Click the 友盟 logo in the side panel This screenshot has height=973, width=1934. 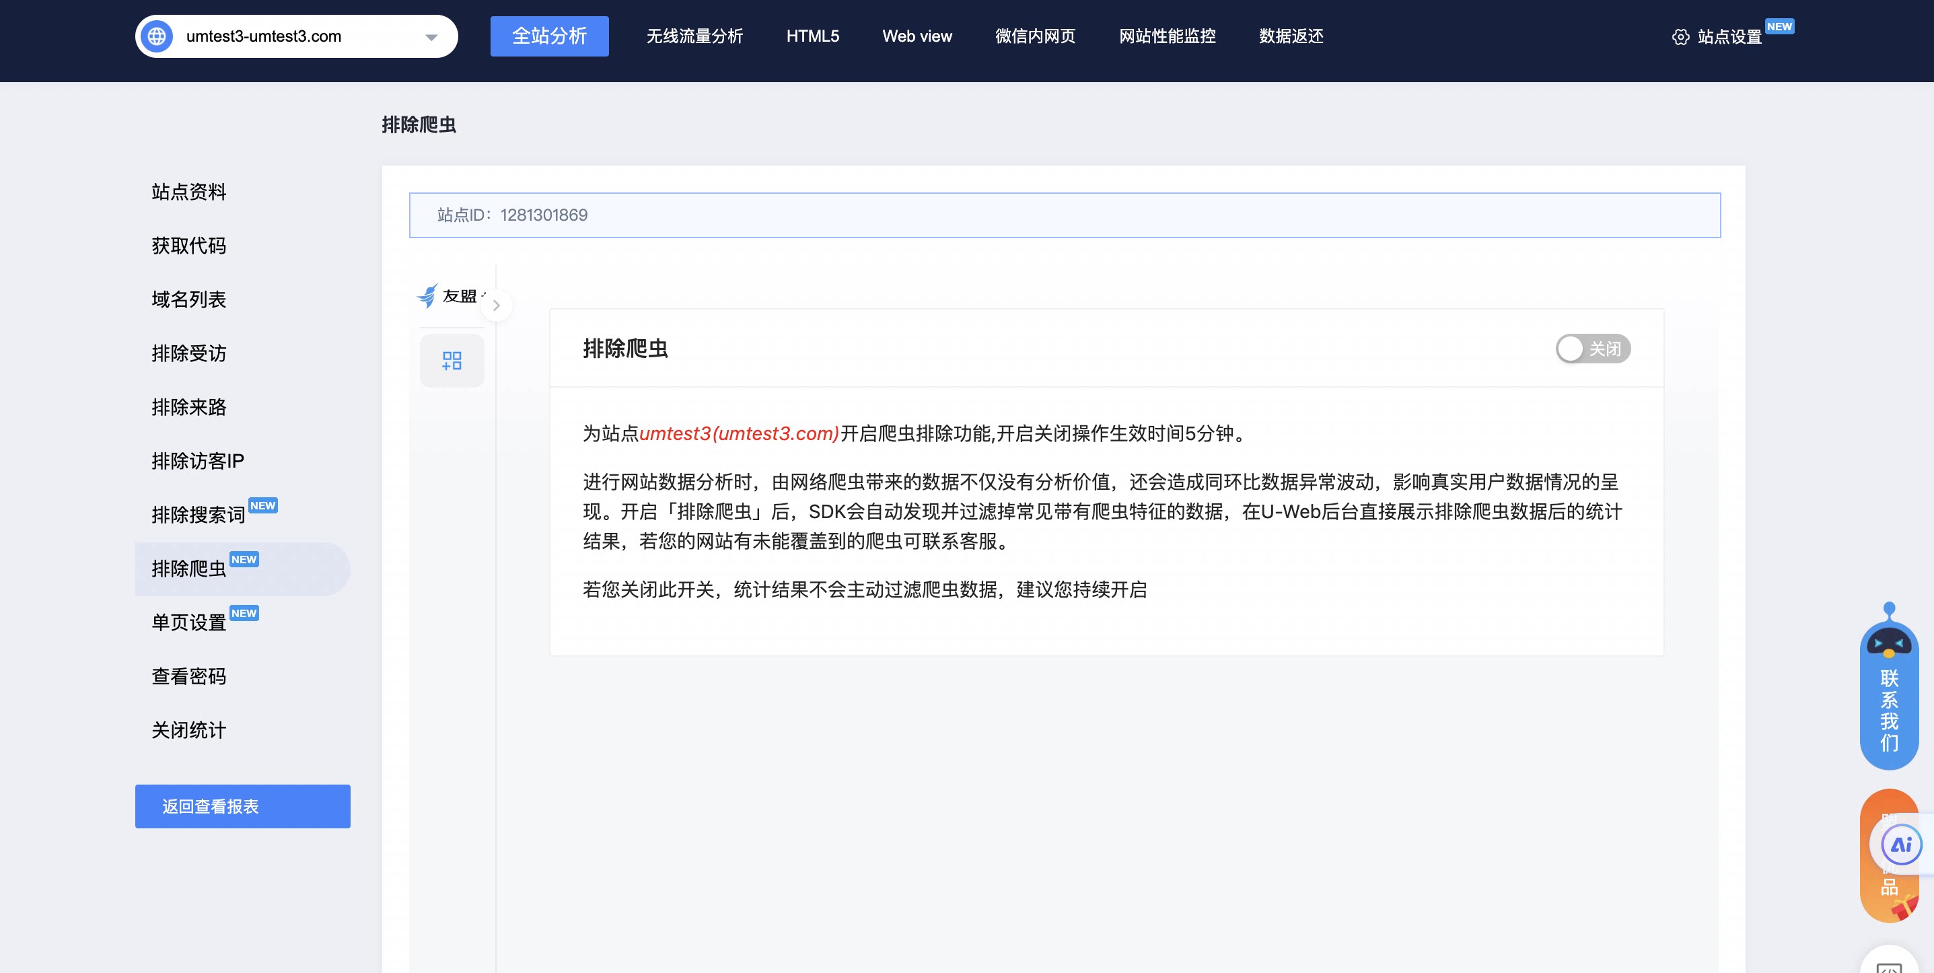coord(427,296)
